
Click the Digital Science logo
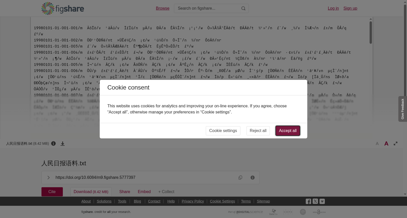point(245,212)
